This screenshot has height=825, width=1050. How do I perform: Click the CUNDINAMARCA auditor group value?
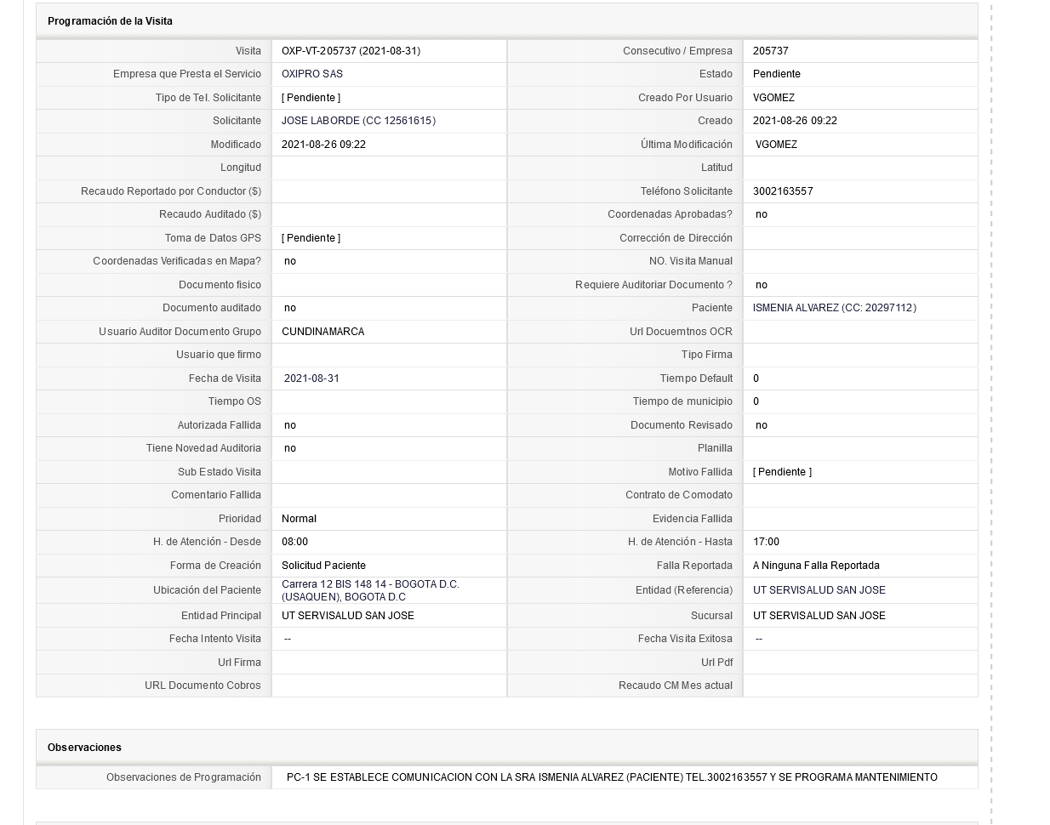click(x=322, y=332)
